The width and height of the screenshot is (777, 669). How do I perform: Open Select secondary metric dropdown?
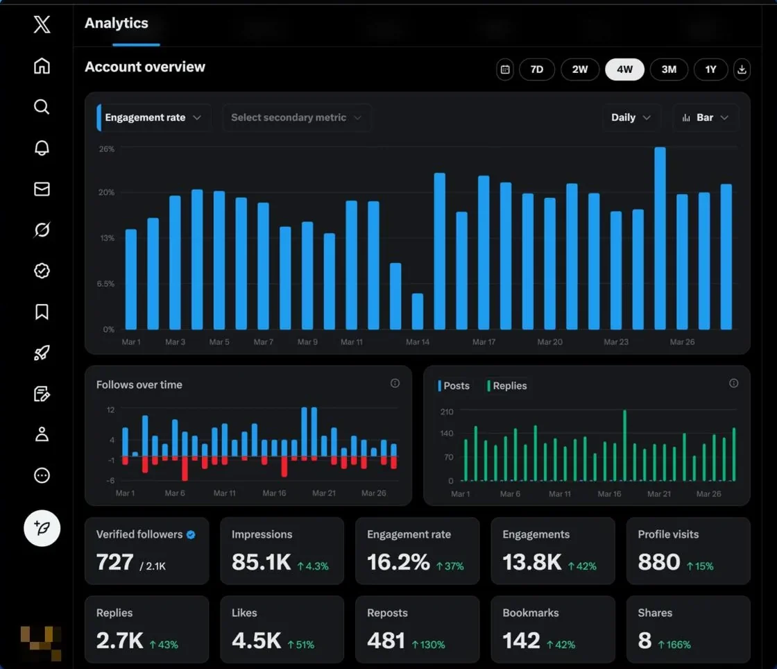point(296,117)
